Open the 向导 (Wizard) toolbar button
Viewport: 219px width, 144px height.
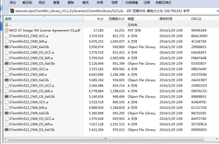[x=100, y=3]
